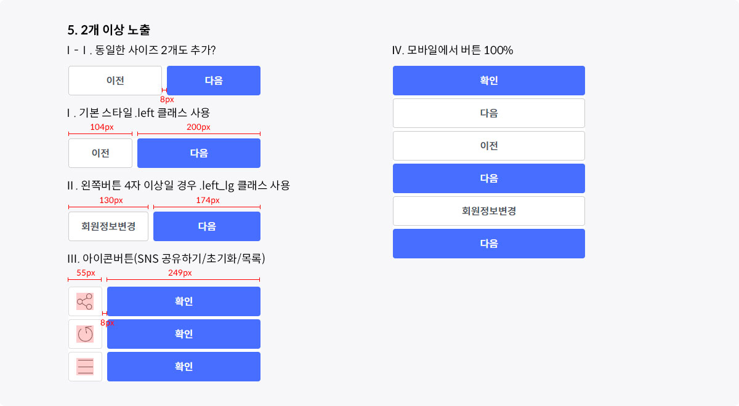Click 회원정보변경 button in .left_lg example
The image size is (739, 406).
[x=108, y=226]
